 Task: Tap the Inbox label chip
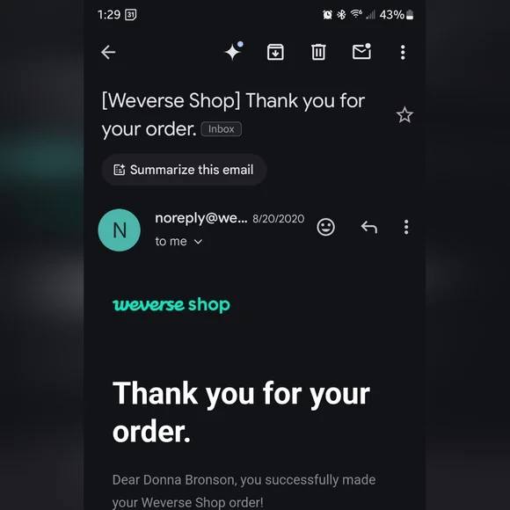click(222, 129)
